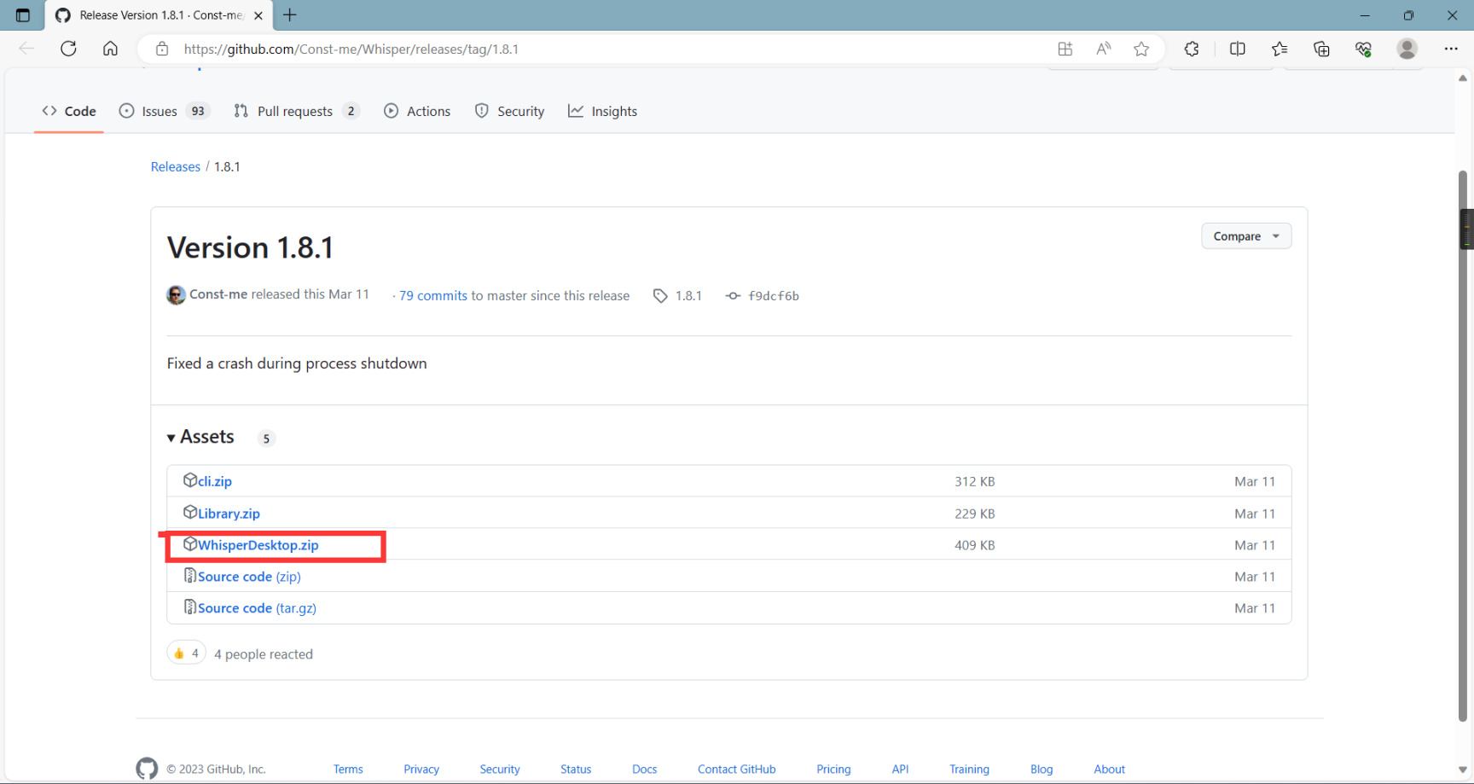Open footer API link
Image resolution: width=1474 pixels, height=784 pixels.
point(900,769)
